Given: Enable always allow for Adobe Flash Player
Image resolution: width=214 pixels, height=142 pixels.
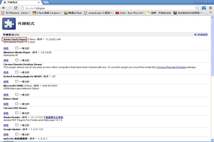Looking at the screenshot, I should [x=17, y=48].
